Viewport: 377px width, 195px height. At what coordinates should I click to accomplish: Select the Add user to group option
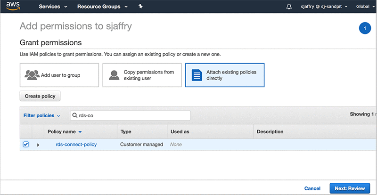point(59,75)
